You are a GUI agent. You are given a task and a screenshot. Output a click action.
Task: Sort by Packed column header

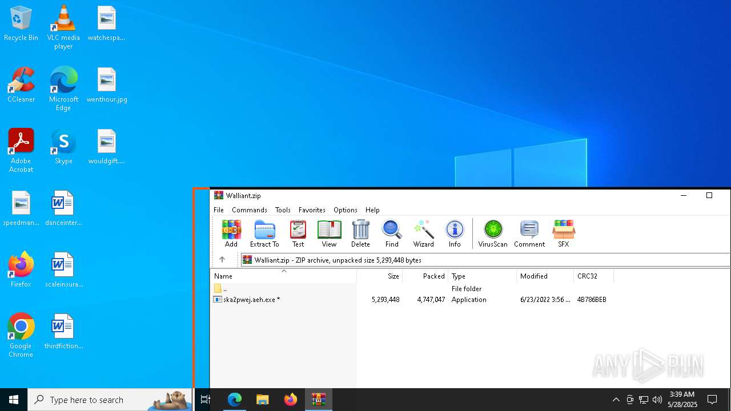tap(425, 276)
